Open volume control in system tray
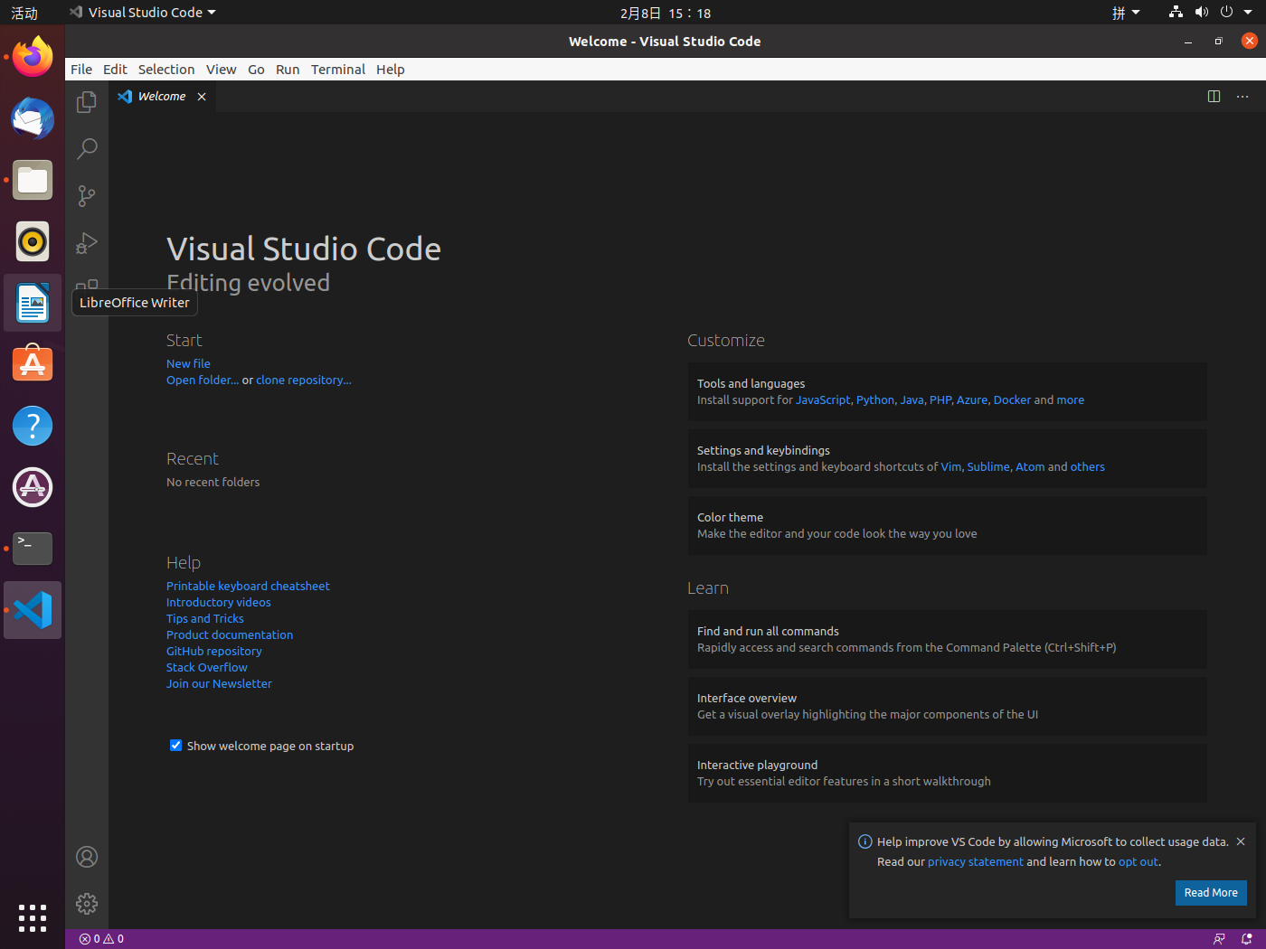The width and height of the screenshot is (1266, 949). (x=1201, y=12)
